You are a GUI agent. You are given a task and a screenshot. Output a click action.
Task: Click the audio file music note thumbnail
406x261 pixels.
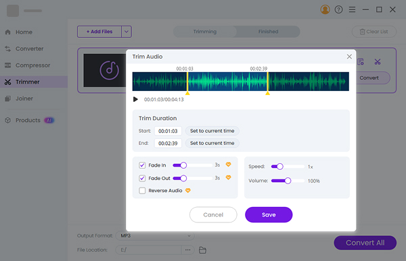pos(105,70)
